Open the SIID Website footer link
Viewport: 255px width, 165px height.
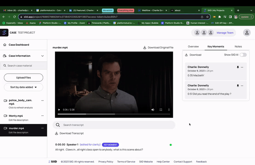click(x=146, y=161)
